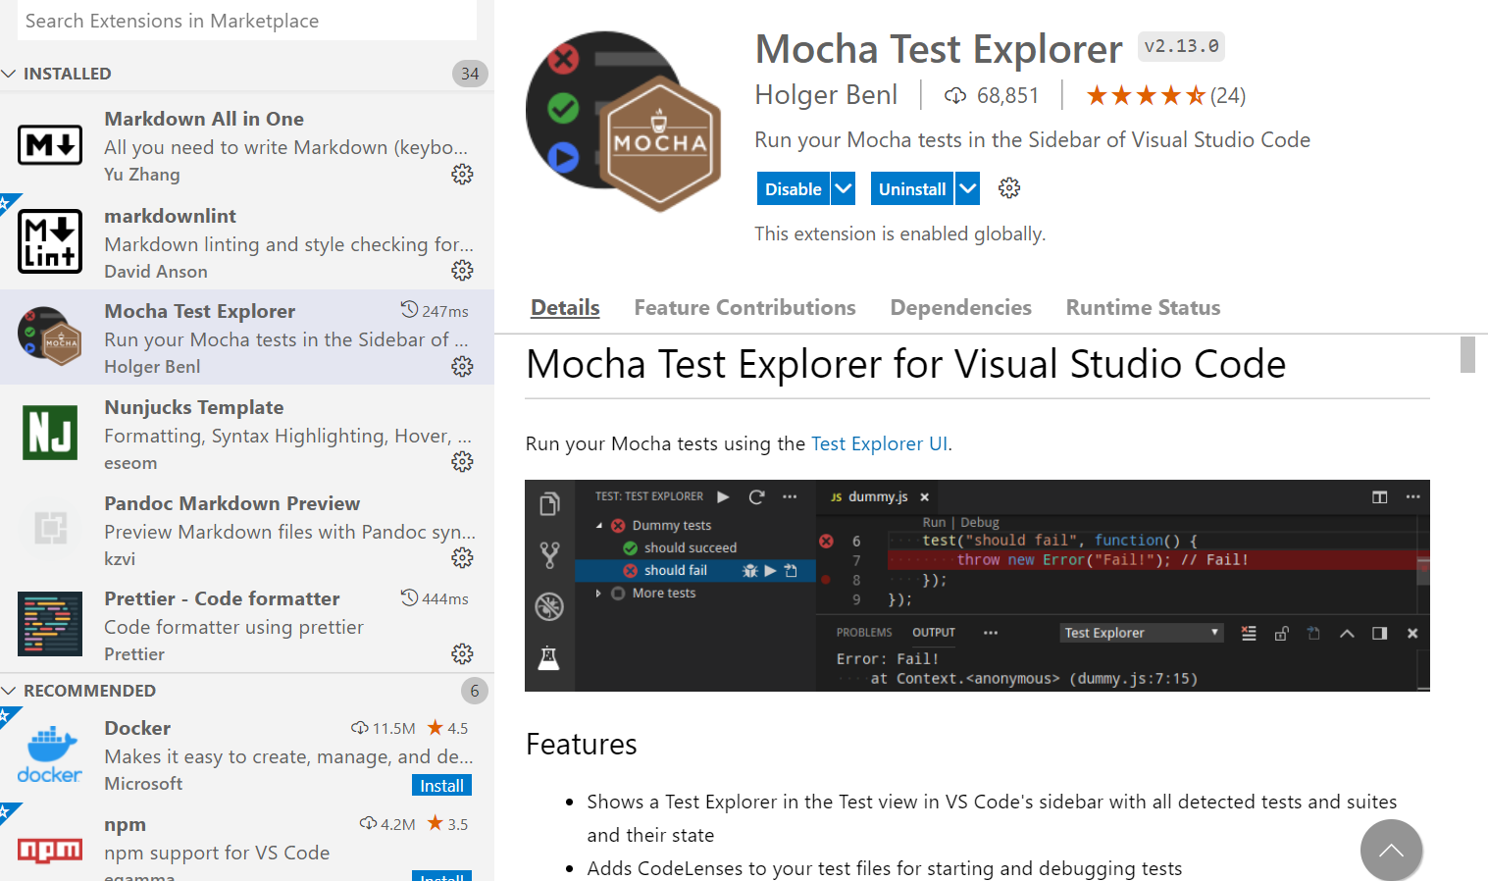Open the Disable button's dropdown arrow
Image resolution: width=1488 pixels, height=881 pixels.
point(842,187)
